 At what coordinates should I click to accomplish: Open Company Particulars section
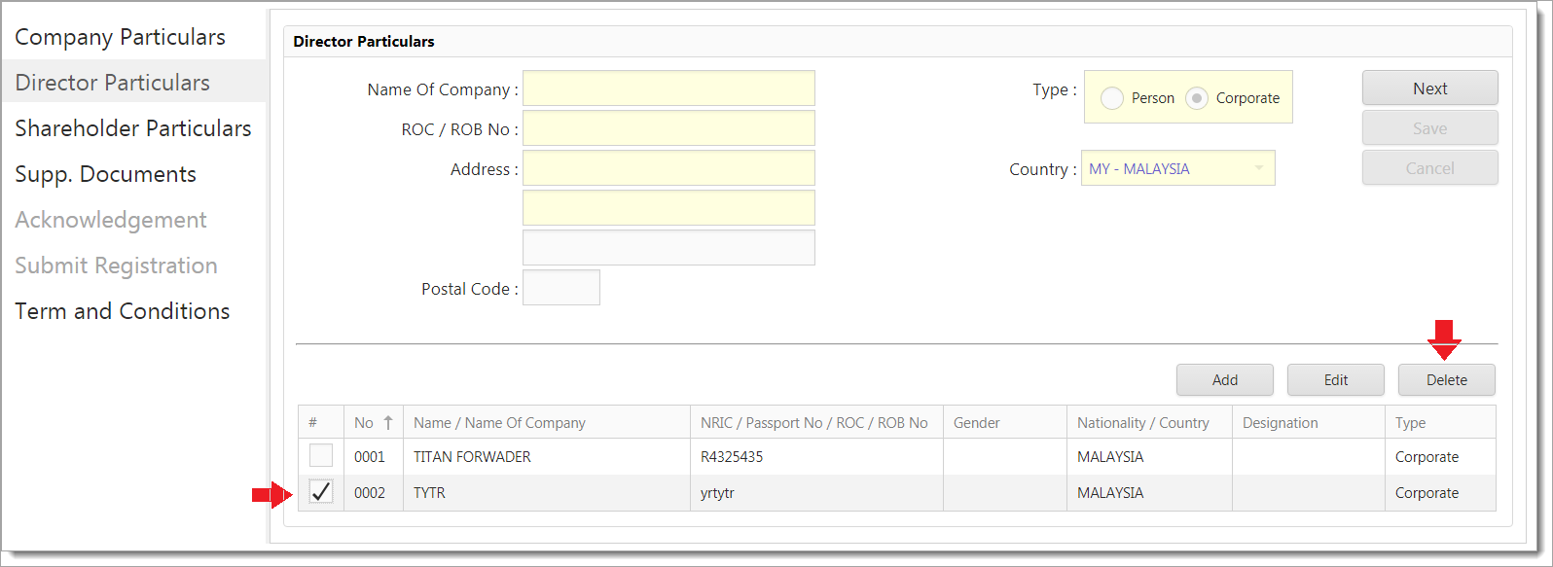pos(120,37)
